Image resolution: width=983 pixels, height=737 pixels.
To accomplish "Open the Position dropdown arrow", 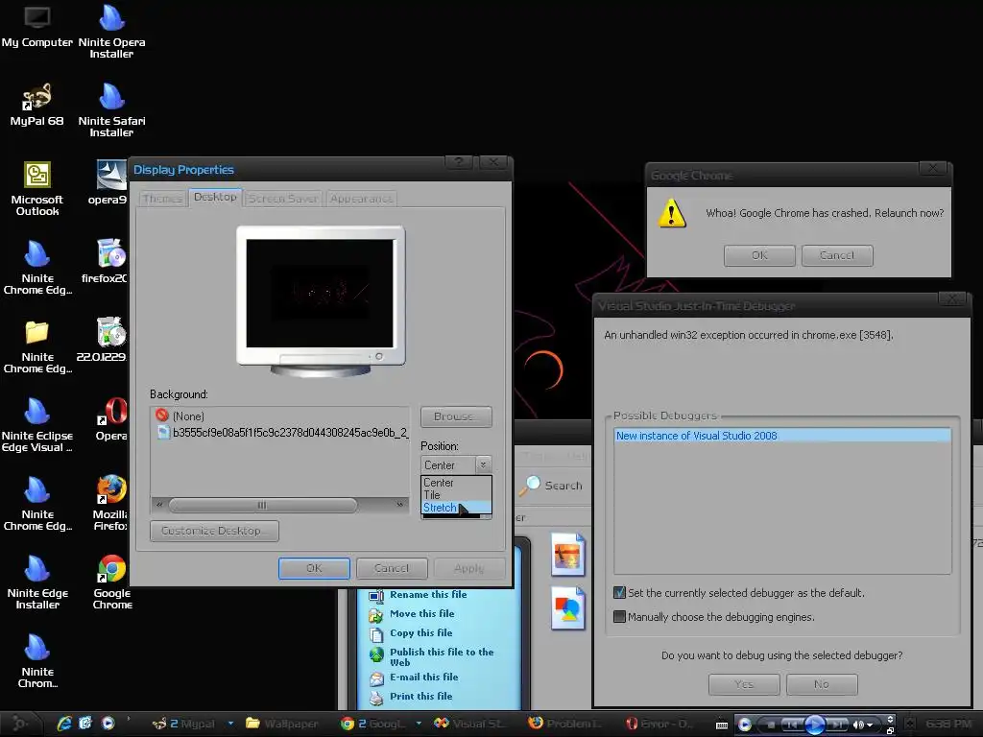I will pyautogui.click(x=483, y=465).
